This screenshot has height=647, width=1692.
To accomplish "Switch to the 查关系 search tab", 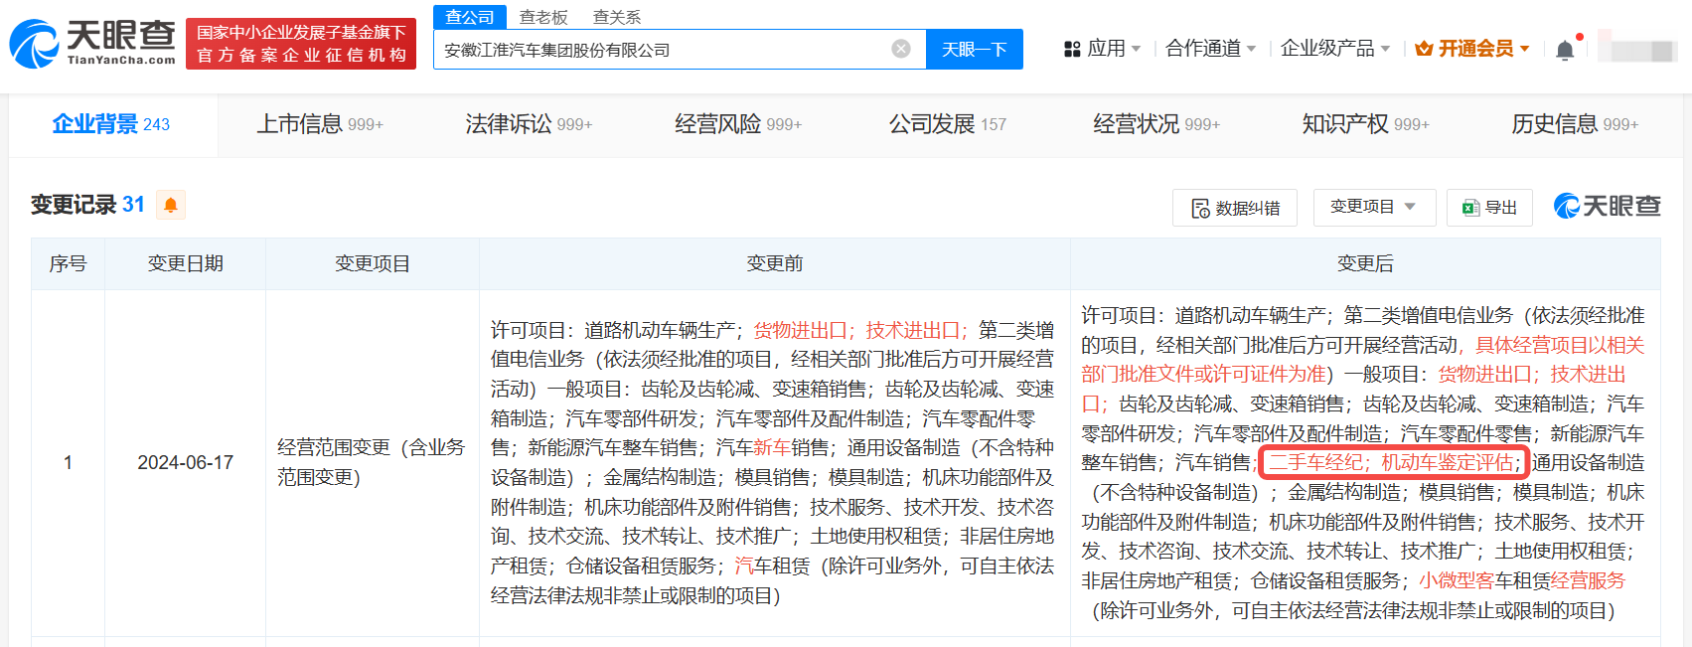I will [x=617, y=17].
